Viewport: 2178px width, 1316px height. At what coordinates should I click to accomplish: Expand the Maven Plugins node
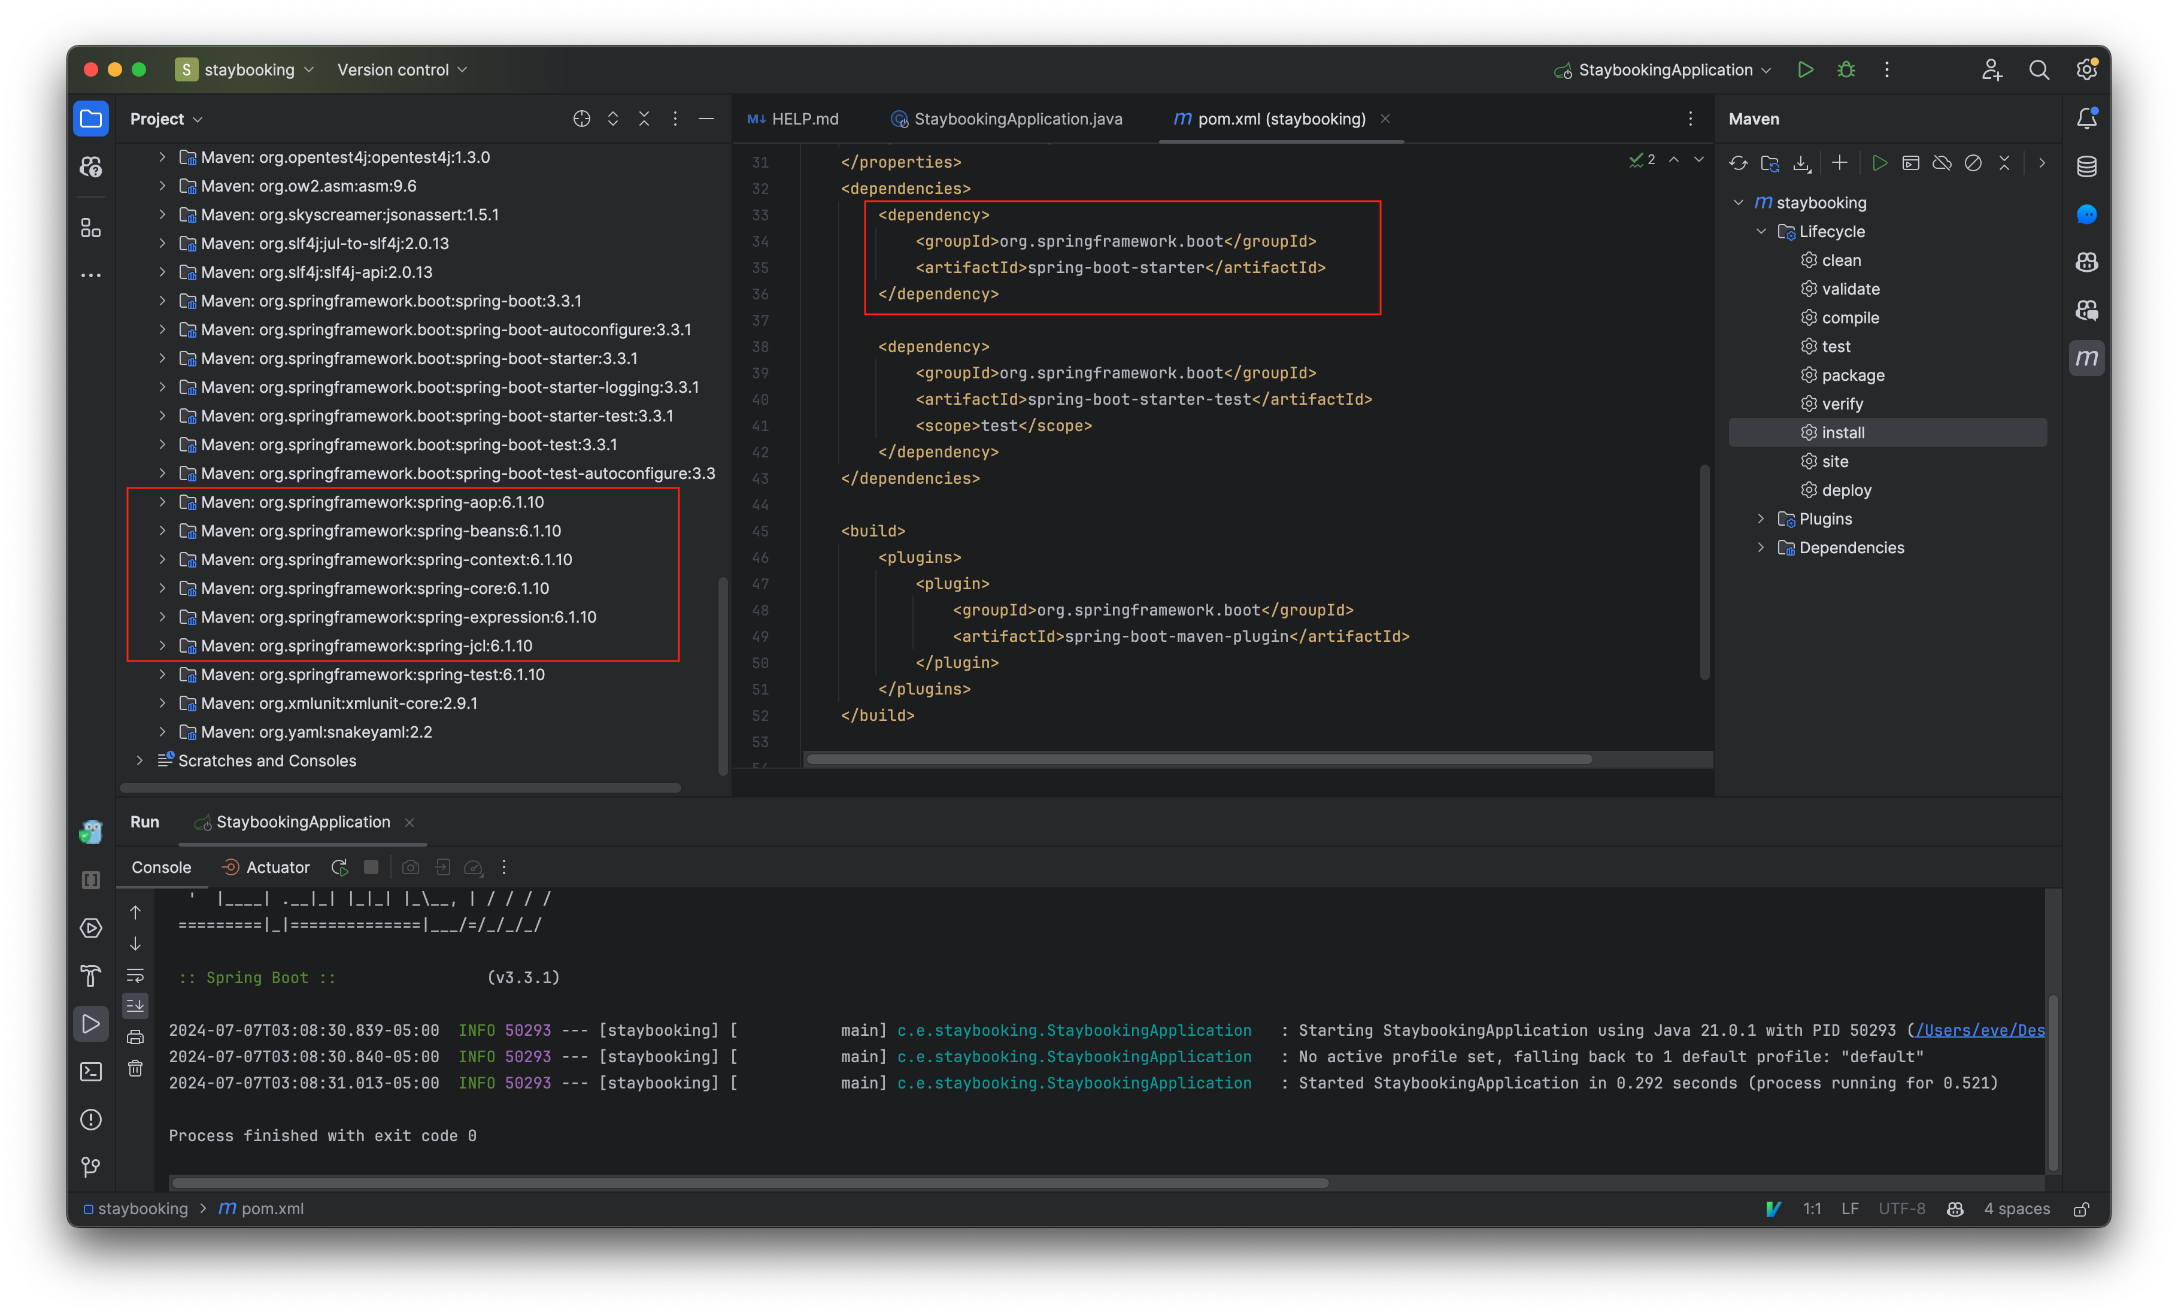tap(1760, 519)
